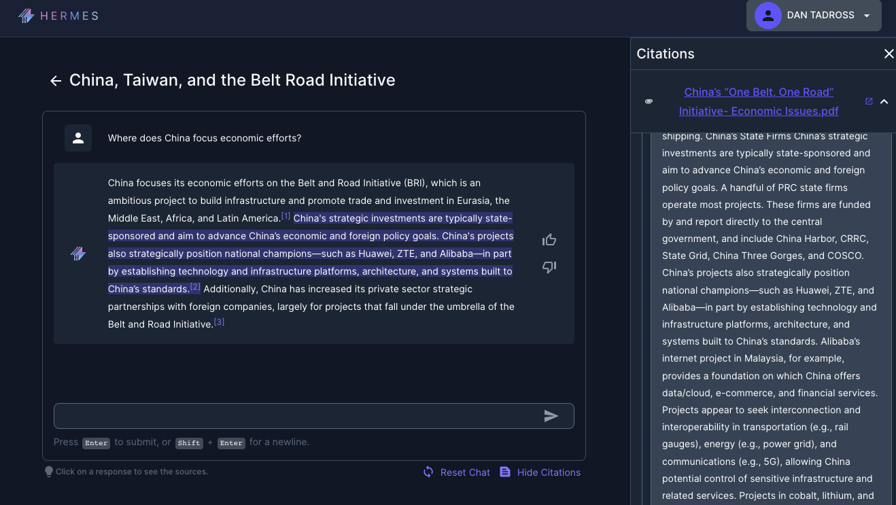The width and height of the screenshot is (896, 505).
Task: Focus the chat message input field
Action: tap(296, 416)
